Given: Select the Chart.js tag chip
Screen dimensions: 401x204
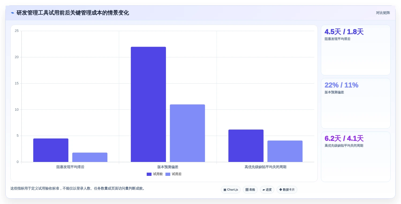Looking at the screenshot, I should pos(231,190).
